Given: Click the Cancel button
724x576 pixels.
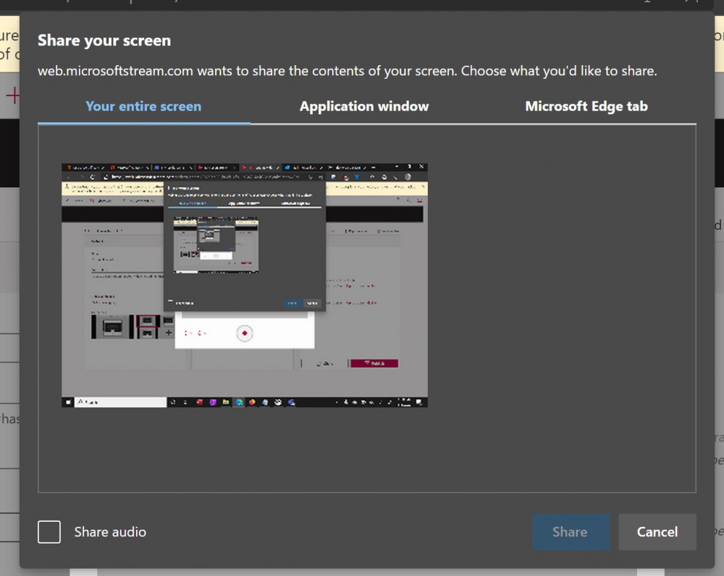Looking at the screenshot, I should tap(657, 532).
